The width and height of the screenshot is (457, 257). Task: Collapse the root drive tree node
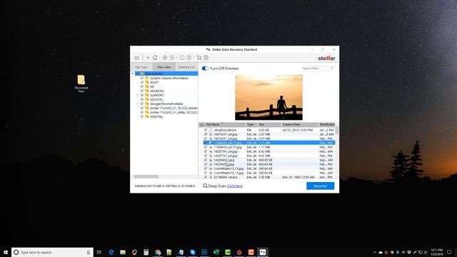point(133,74)
